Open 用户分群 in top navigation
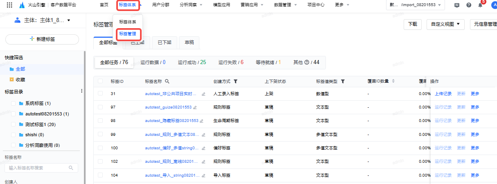 coord(160,5)
